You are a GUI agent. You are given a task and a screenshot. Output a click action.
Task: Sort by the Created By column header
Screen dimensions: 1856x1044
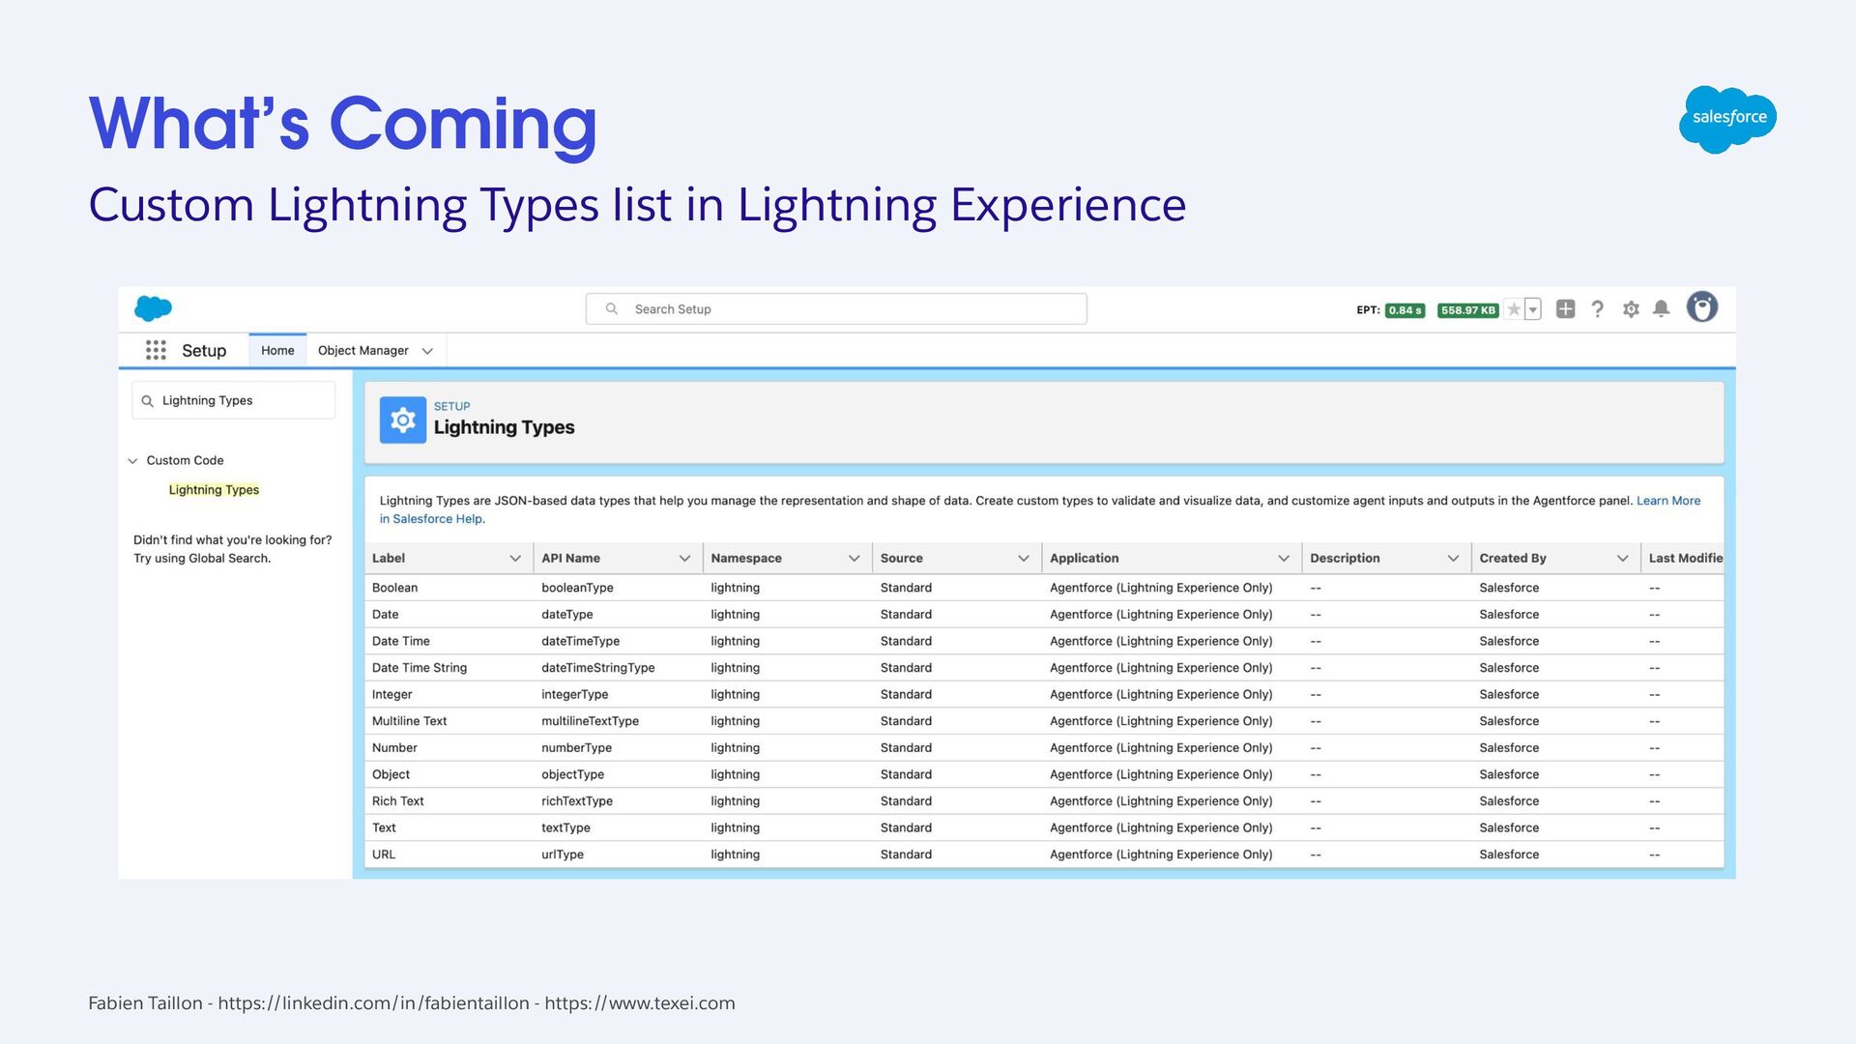1513,559
